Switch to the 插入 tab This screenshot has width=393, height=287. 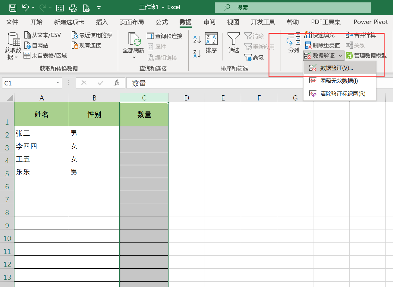(102, 22)
